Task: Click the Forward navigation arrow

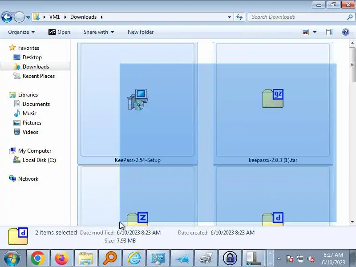Action: point(19,17)
